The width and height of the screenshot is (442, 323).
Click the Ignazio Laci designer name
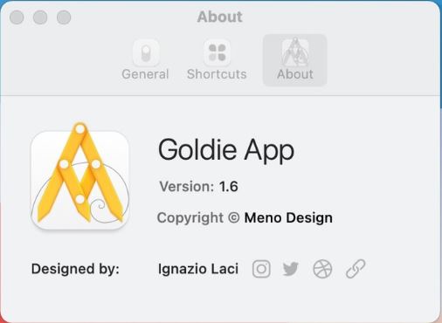(198, 269)
